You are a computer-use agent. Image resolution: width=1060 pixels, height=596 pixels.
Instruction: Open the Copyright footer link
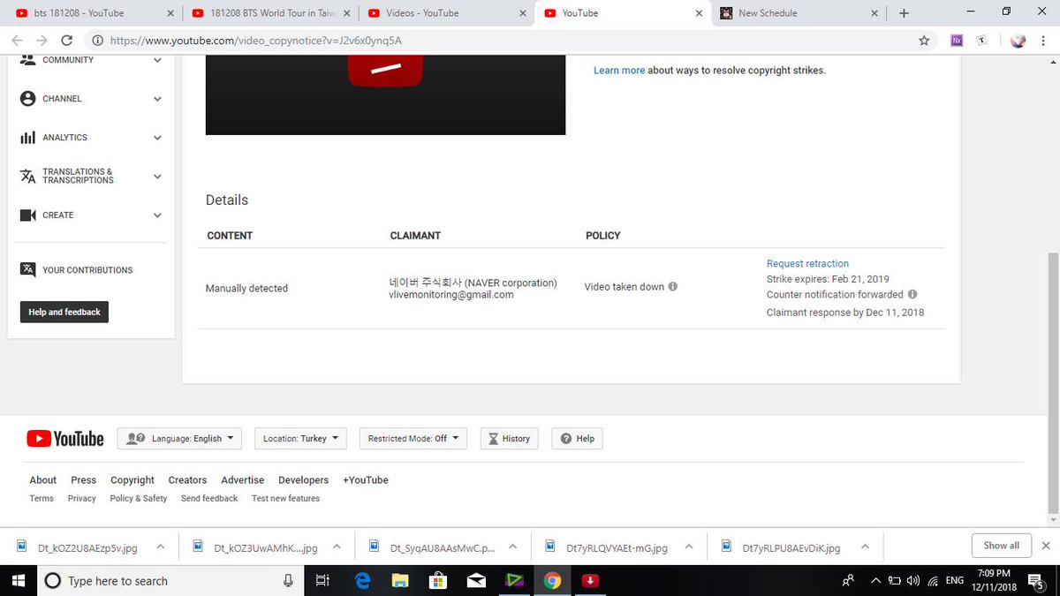132,480
